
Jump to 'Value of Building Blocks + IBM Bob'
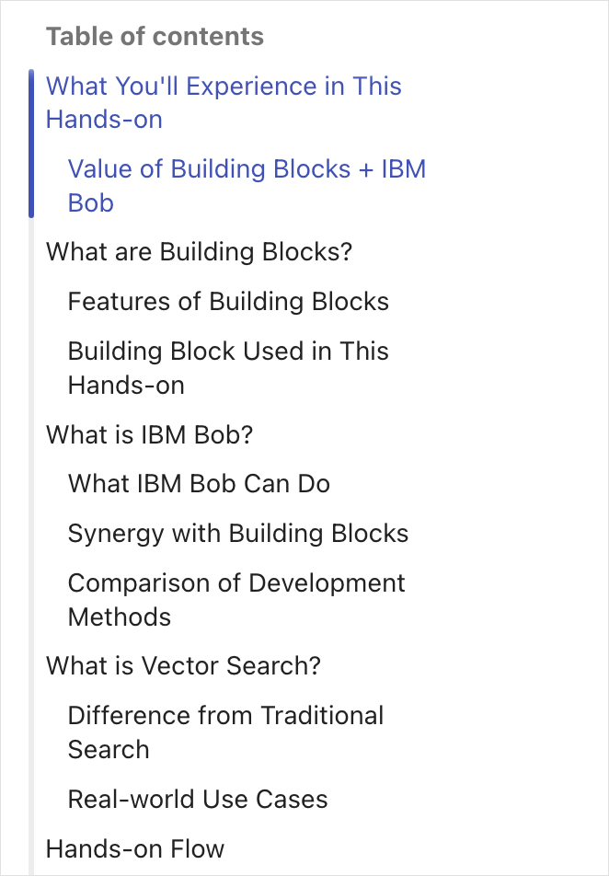point(247,186)
